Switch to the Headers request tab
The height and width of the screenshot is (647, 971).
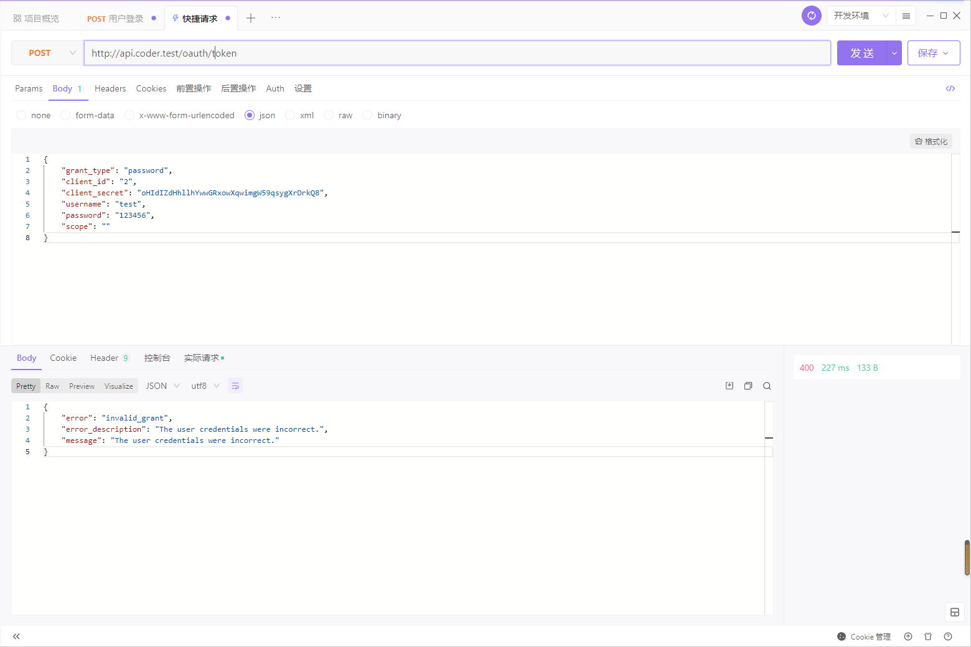click(110, 88)
